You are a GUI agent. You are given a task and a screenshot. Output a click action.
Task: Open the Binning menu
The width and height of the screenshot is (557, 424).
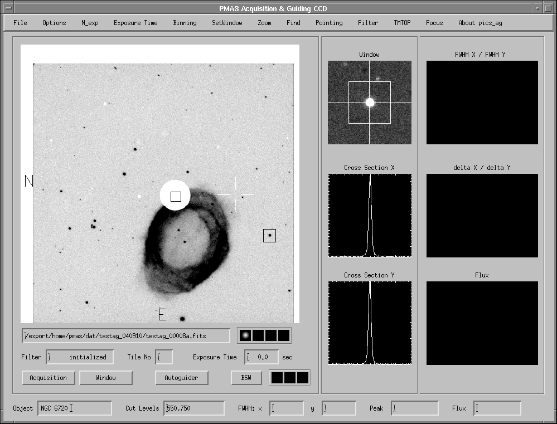185,23
